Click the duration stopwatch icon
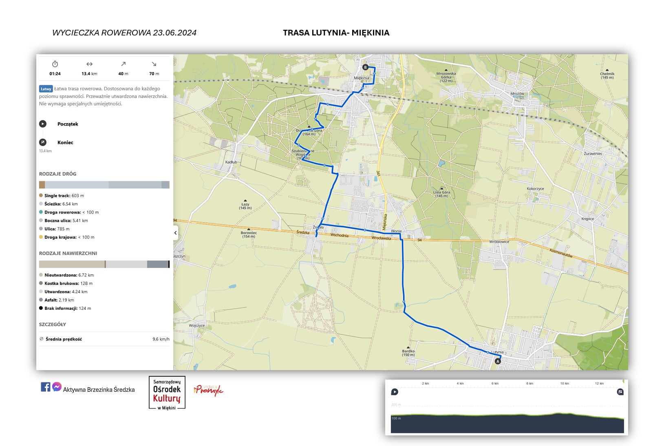This screenshot has width=664, height=446. 55,64
